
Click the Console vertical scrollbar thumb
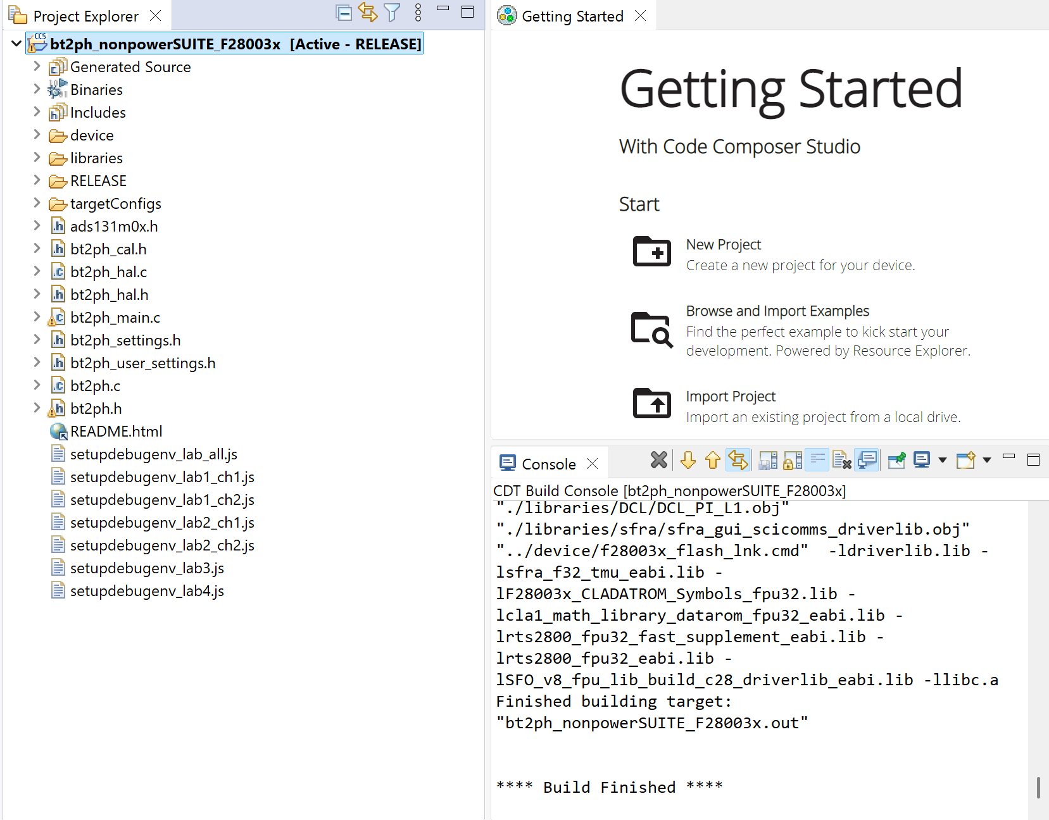point(1039,788)
